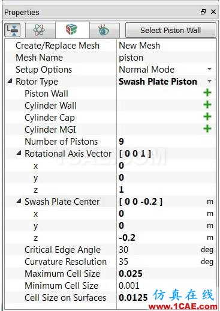
Task: Open the Setup Options dropdown arrow
Action: pyautogui.click(x=209, y=69)
